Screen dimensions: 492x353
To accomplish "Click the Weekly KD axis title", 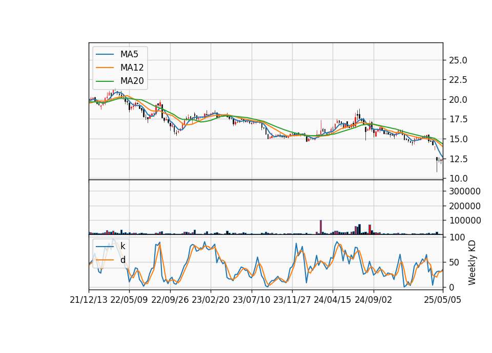I will 472,263.
